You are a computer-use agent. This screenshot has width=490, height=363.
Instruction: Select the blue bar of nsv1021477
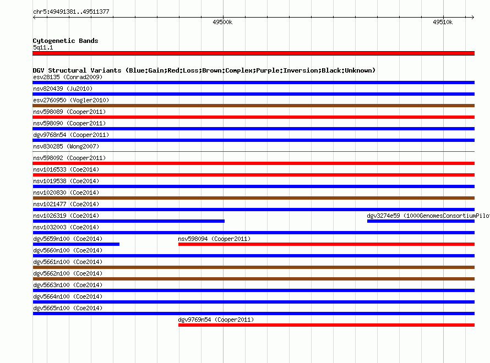click(x=253, y=210)
